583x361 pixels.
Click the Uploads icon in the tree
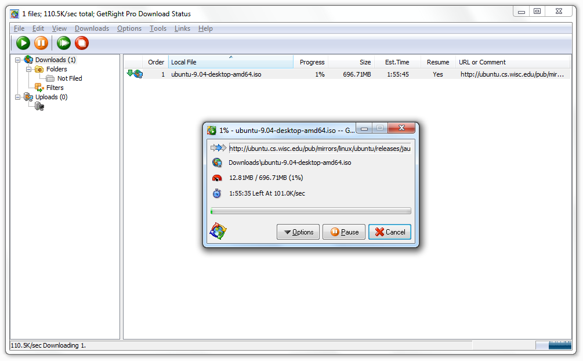coord(28,97)
